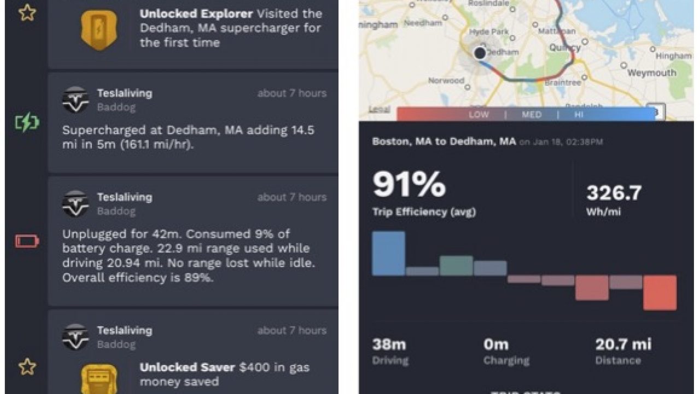Open the Legal link on the map

(379, 109)
